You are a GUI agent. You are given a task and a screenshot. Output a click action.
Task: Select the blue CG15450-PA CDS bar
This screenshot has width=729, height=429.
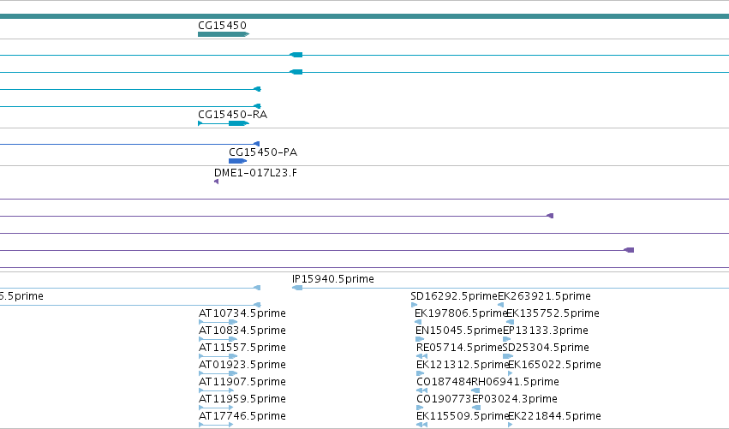(237, 161)
